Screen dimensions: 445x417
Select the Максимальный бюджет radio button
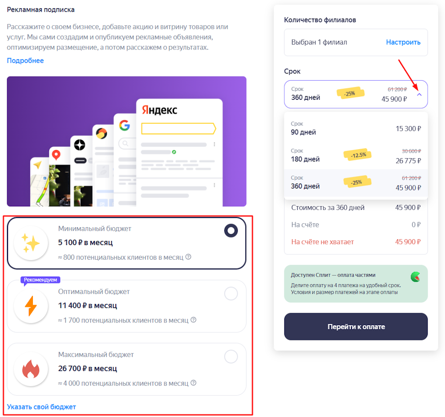pos(231,356)
